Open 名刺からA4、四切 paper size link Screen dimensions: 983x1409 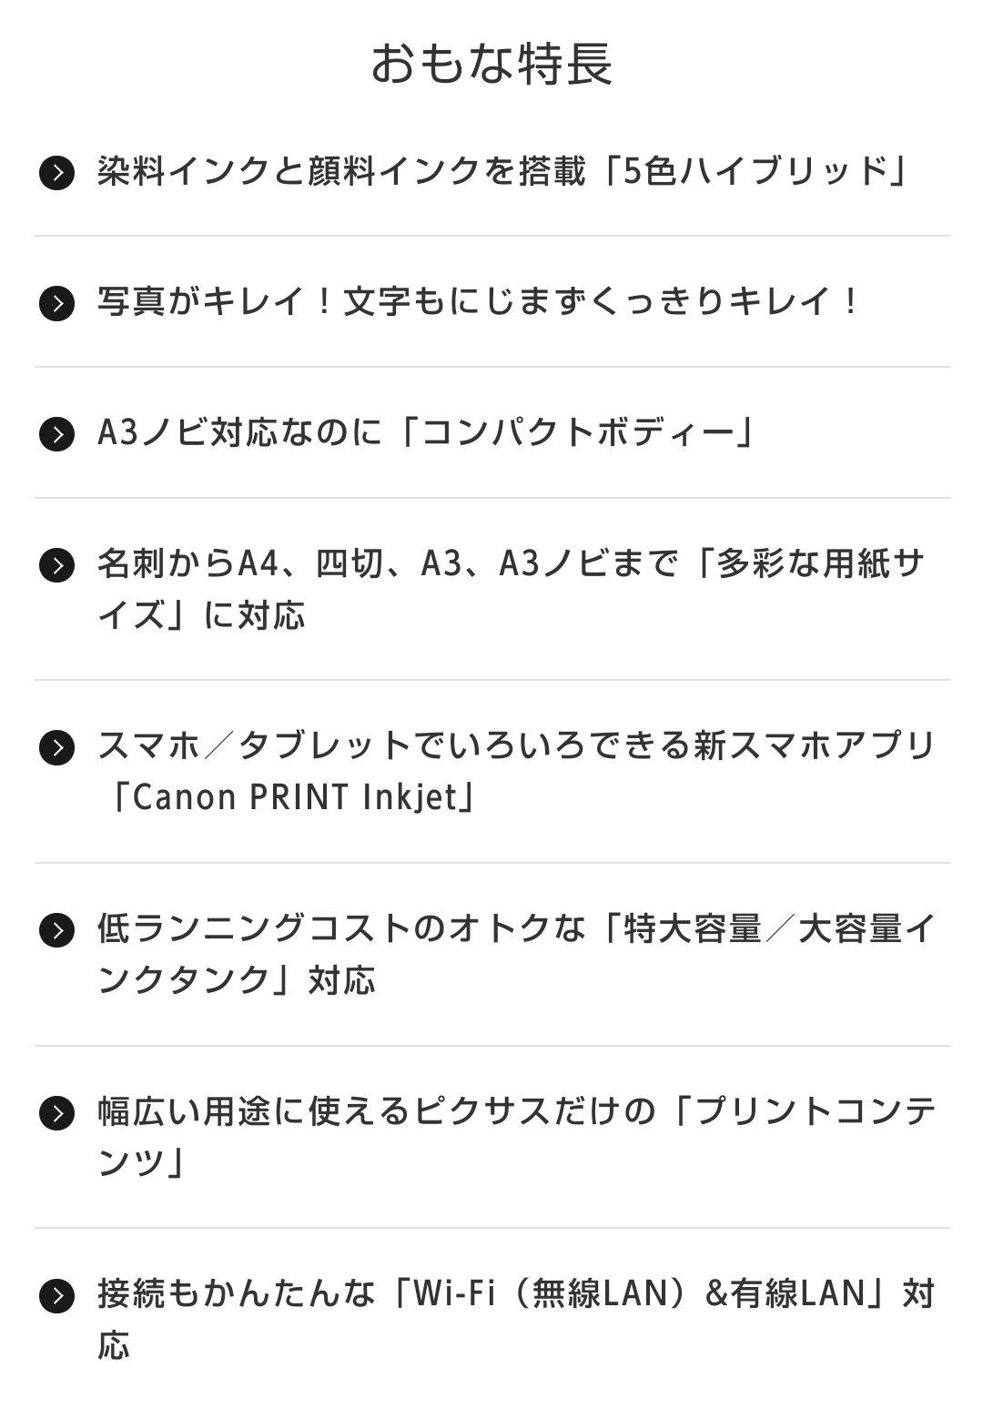click(x=510, y=564)
